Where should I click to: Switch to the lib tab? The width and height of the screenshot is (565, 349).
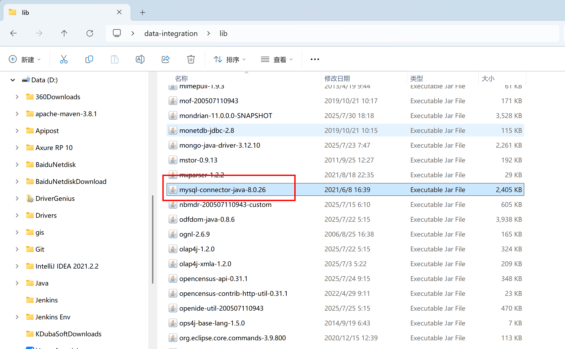[x=25, y=12]
